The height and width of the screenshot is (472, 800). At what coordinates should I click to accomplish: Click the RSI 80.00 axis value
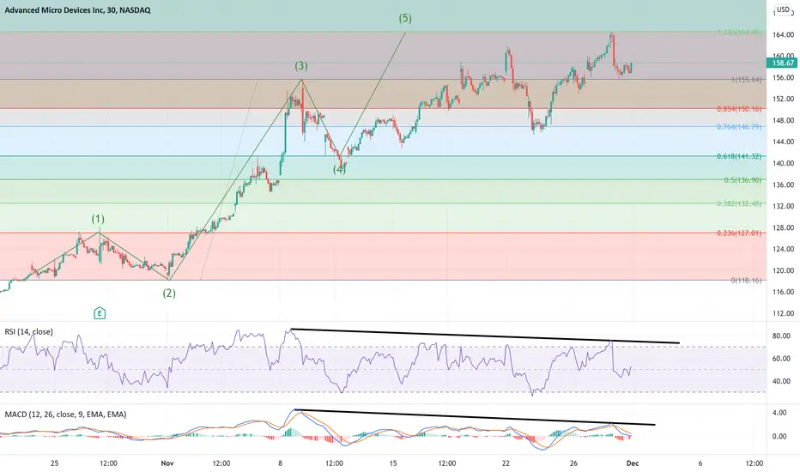(781, 336)
